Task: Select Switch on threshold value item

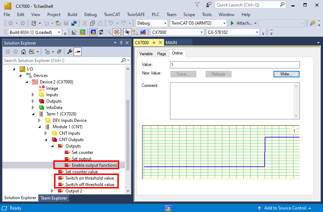Action: (89, 178)
